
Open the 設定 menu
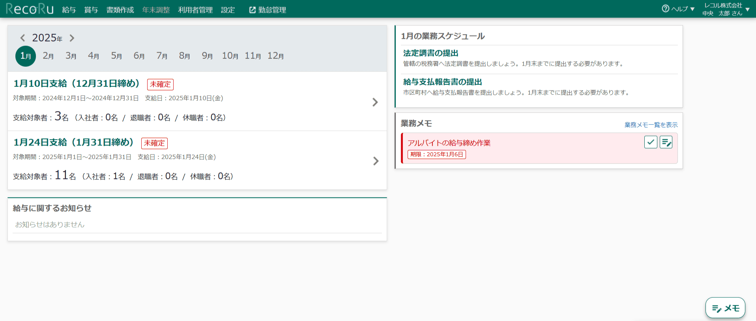pos(228,10)
